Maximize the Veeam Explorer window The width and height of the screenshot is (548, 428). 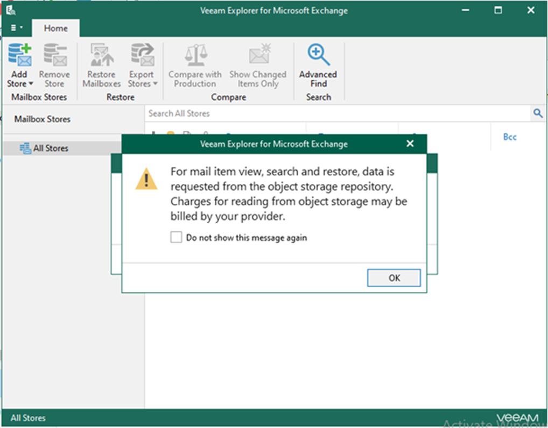498,10
